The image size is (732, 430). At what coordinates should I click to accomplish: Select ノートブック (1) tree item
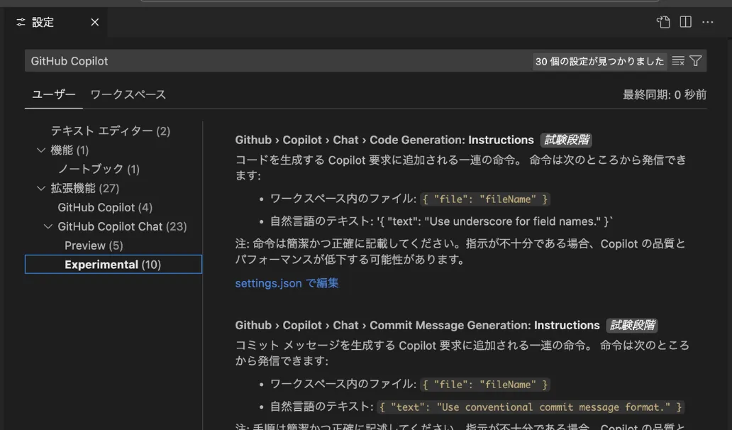[x=99, y=169]
